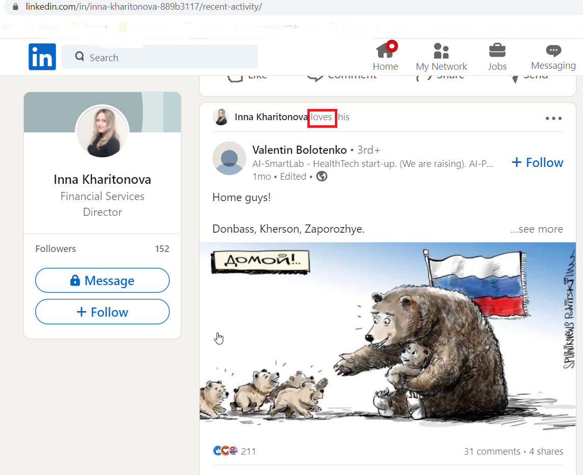The width and height of the screenshot is (583, 475).
Task: Click the padlock site info icon
Action: click(x=15, y=7)
